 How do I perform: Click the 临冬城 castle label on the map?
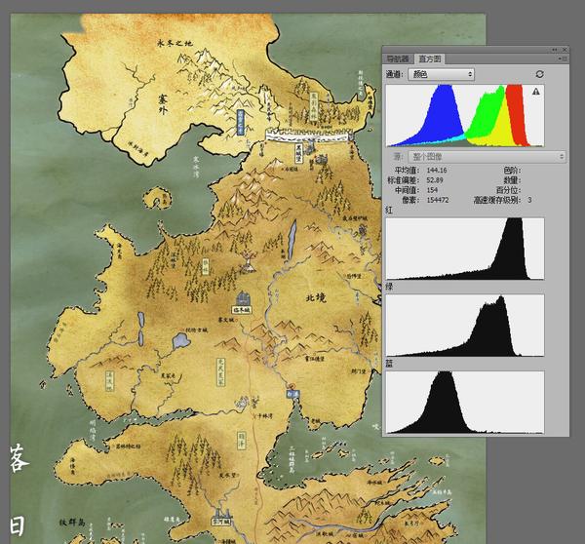[242, 310]
